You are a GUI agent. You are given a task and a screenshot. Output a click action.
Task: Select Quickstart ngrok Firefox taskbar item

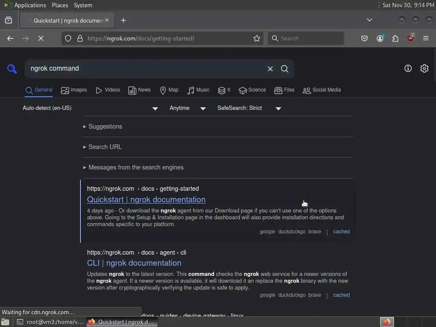(x=122, y=322)
